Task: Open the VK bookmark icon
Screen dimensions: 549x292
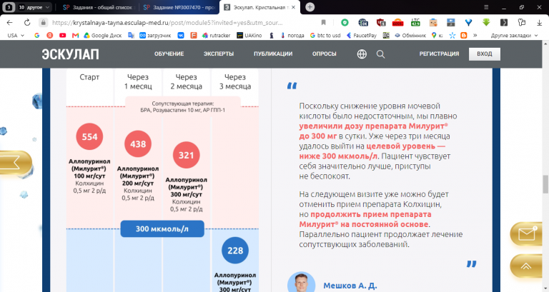Action: pos(181,35)
